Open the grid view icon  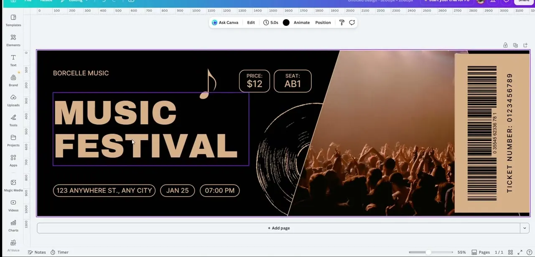pos(510,252)
